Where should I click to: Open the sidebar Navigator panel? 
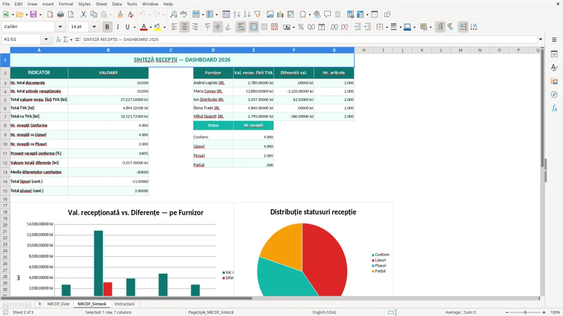tap(554, 95)
